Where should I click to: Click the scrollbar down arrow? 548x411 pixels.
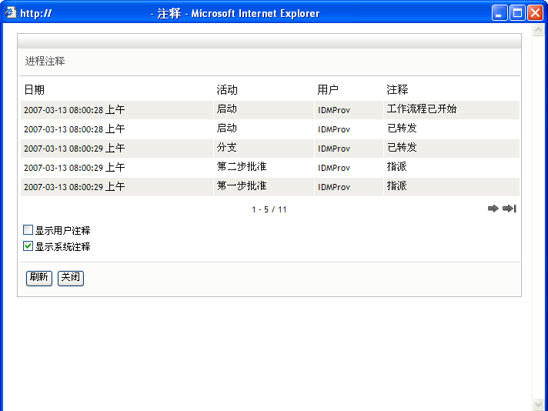(538, 404)
